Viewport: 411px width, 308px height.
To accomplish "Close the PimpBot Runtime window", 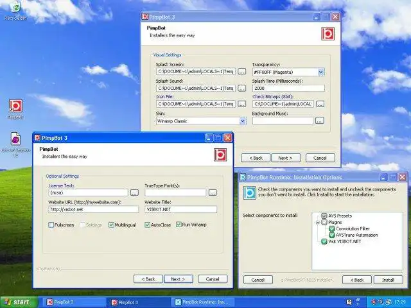I will point(403,177).
